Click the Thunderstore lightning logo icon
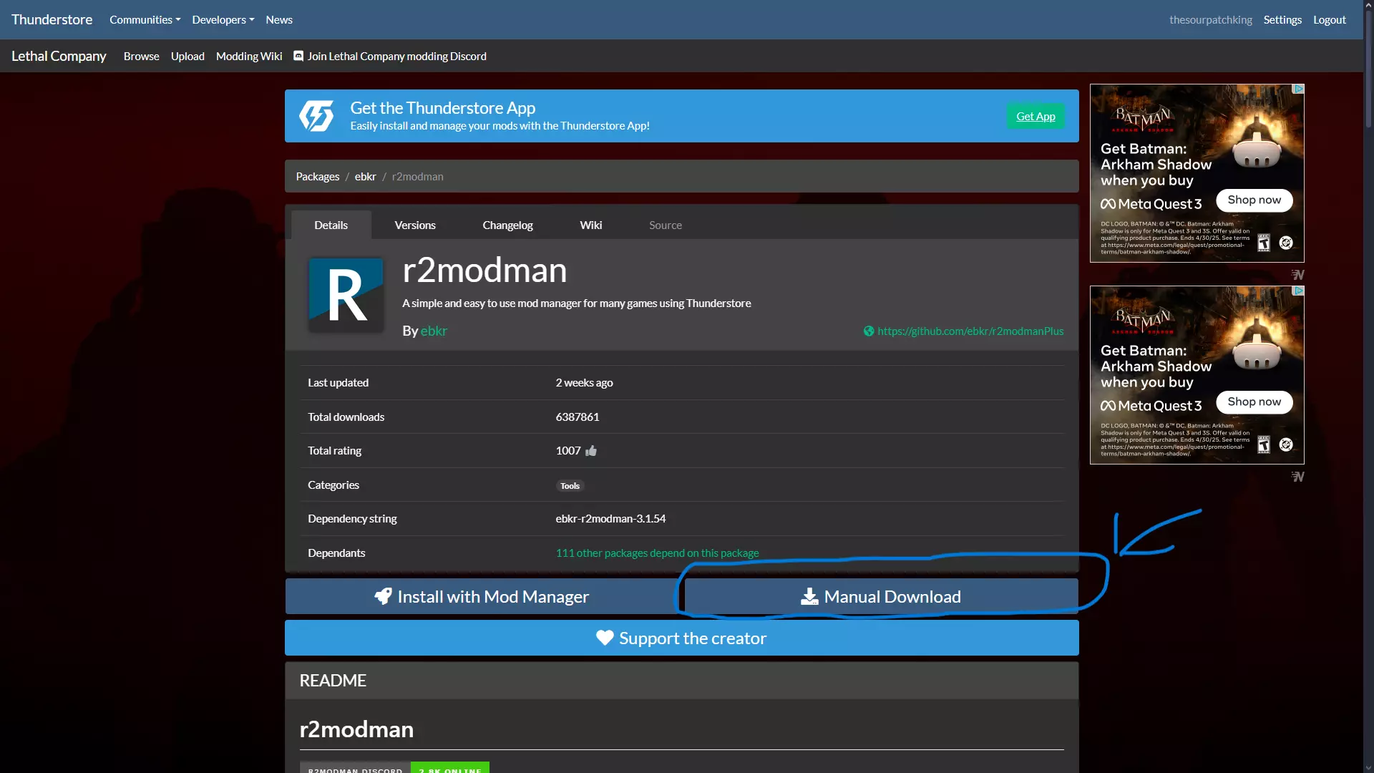 tap(316, 116)
